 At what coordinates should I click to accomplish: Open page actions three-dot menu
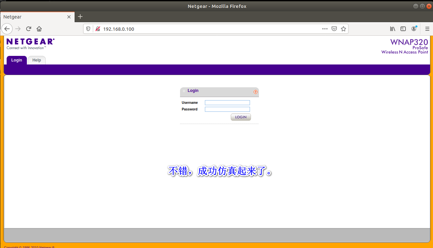[x=325, y=29]
